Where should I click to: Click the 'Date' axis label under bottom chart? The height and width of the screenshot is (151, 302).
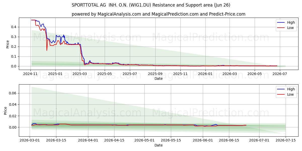(159, 145)
